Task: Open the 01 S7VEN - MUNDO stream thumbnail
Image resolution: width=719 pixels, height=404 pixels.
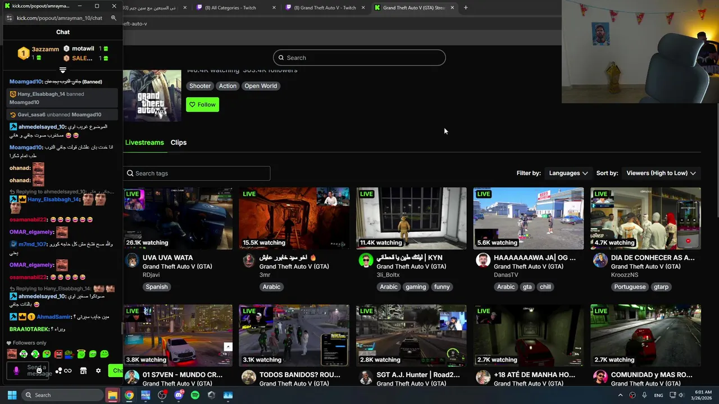Action: click(x=178, y=336)
